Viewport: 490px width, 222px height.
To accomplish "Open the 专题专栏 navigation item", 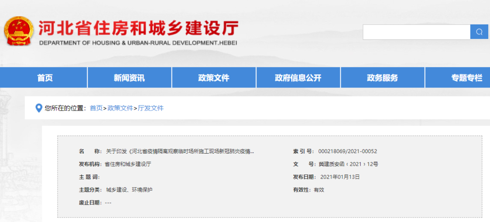I will coord(466,78).
